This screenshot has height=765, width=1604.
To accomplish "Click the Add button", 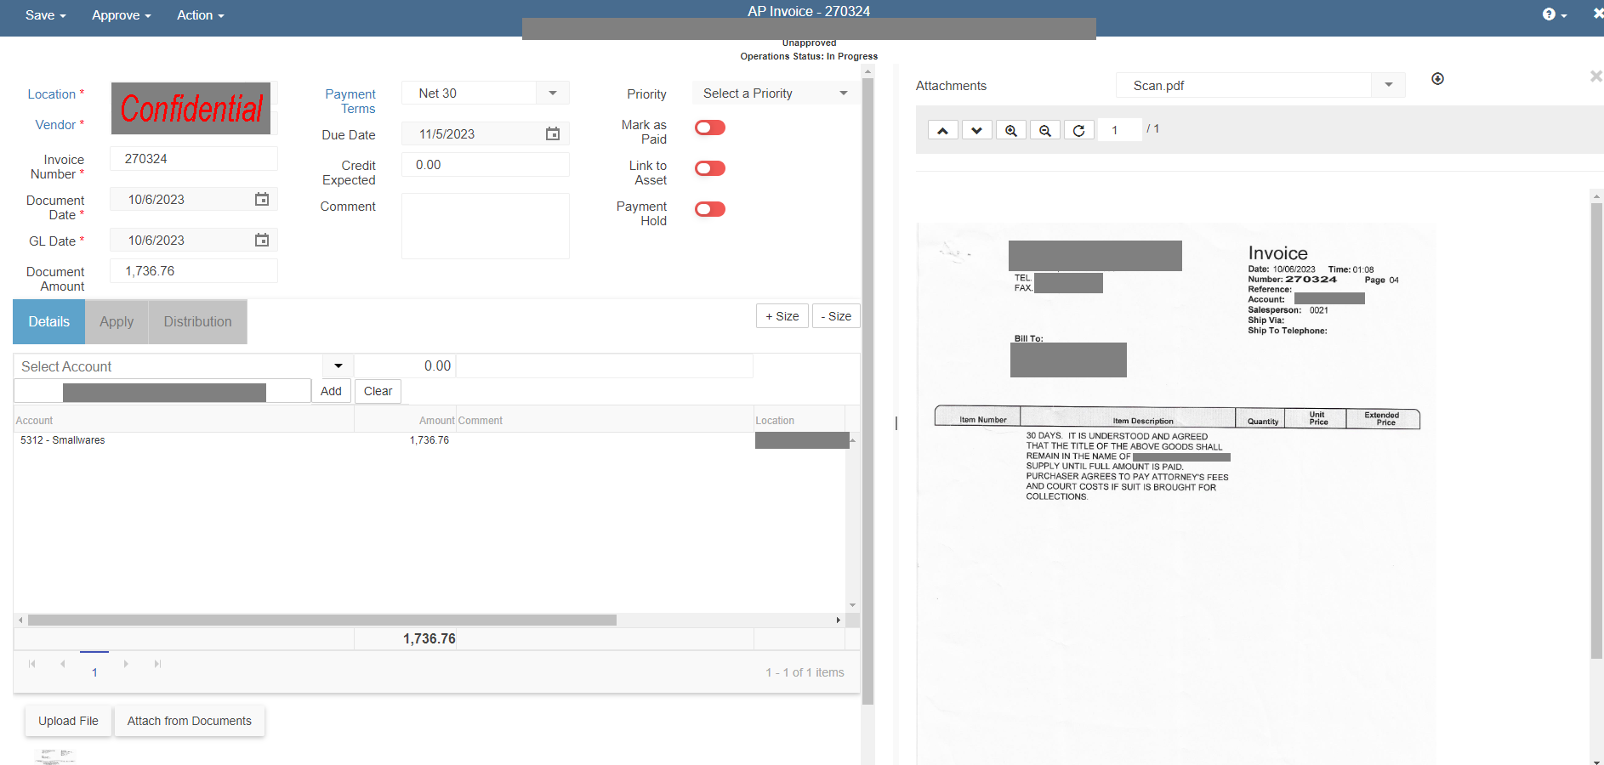I will tap(331, 391).
